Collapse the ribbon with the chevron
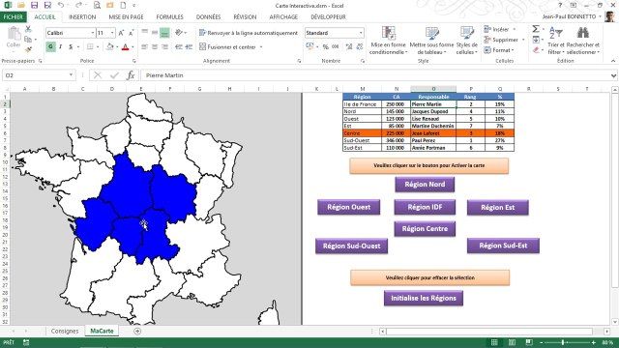Screen dimensions: 619x348 pos(612,61)
